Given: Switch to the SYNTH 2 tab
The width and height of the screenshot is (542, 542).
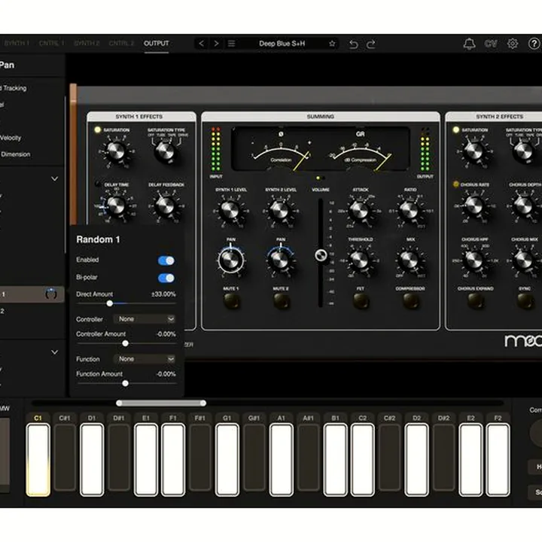Looking at the screenshot, I should tap(87, 44).
